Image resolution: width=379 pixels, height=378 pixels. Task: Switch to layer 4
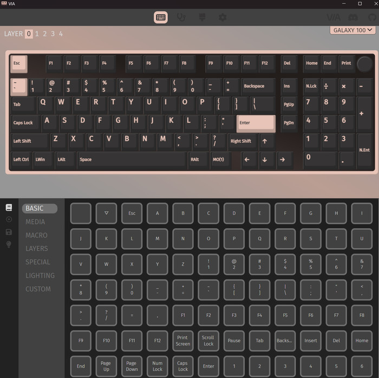coord(61,34)
